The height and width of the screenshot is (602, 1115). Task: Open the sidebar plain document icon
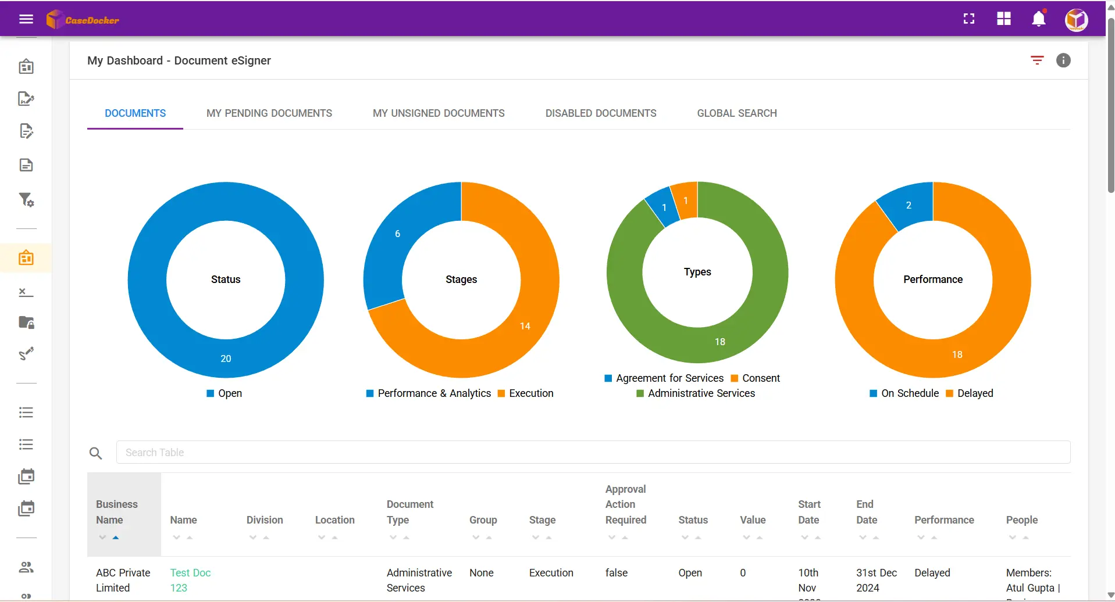pos(26,165)
